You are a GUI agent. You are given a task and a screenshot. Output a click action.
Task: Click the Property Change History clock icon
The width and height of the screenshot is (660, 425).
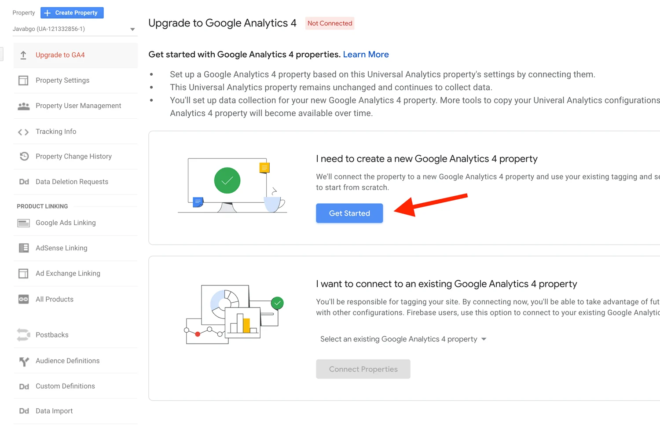click(24, 156)
